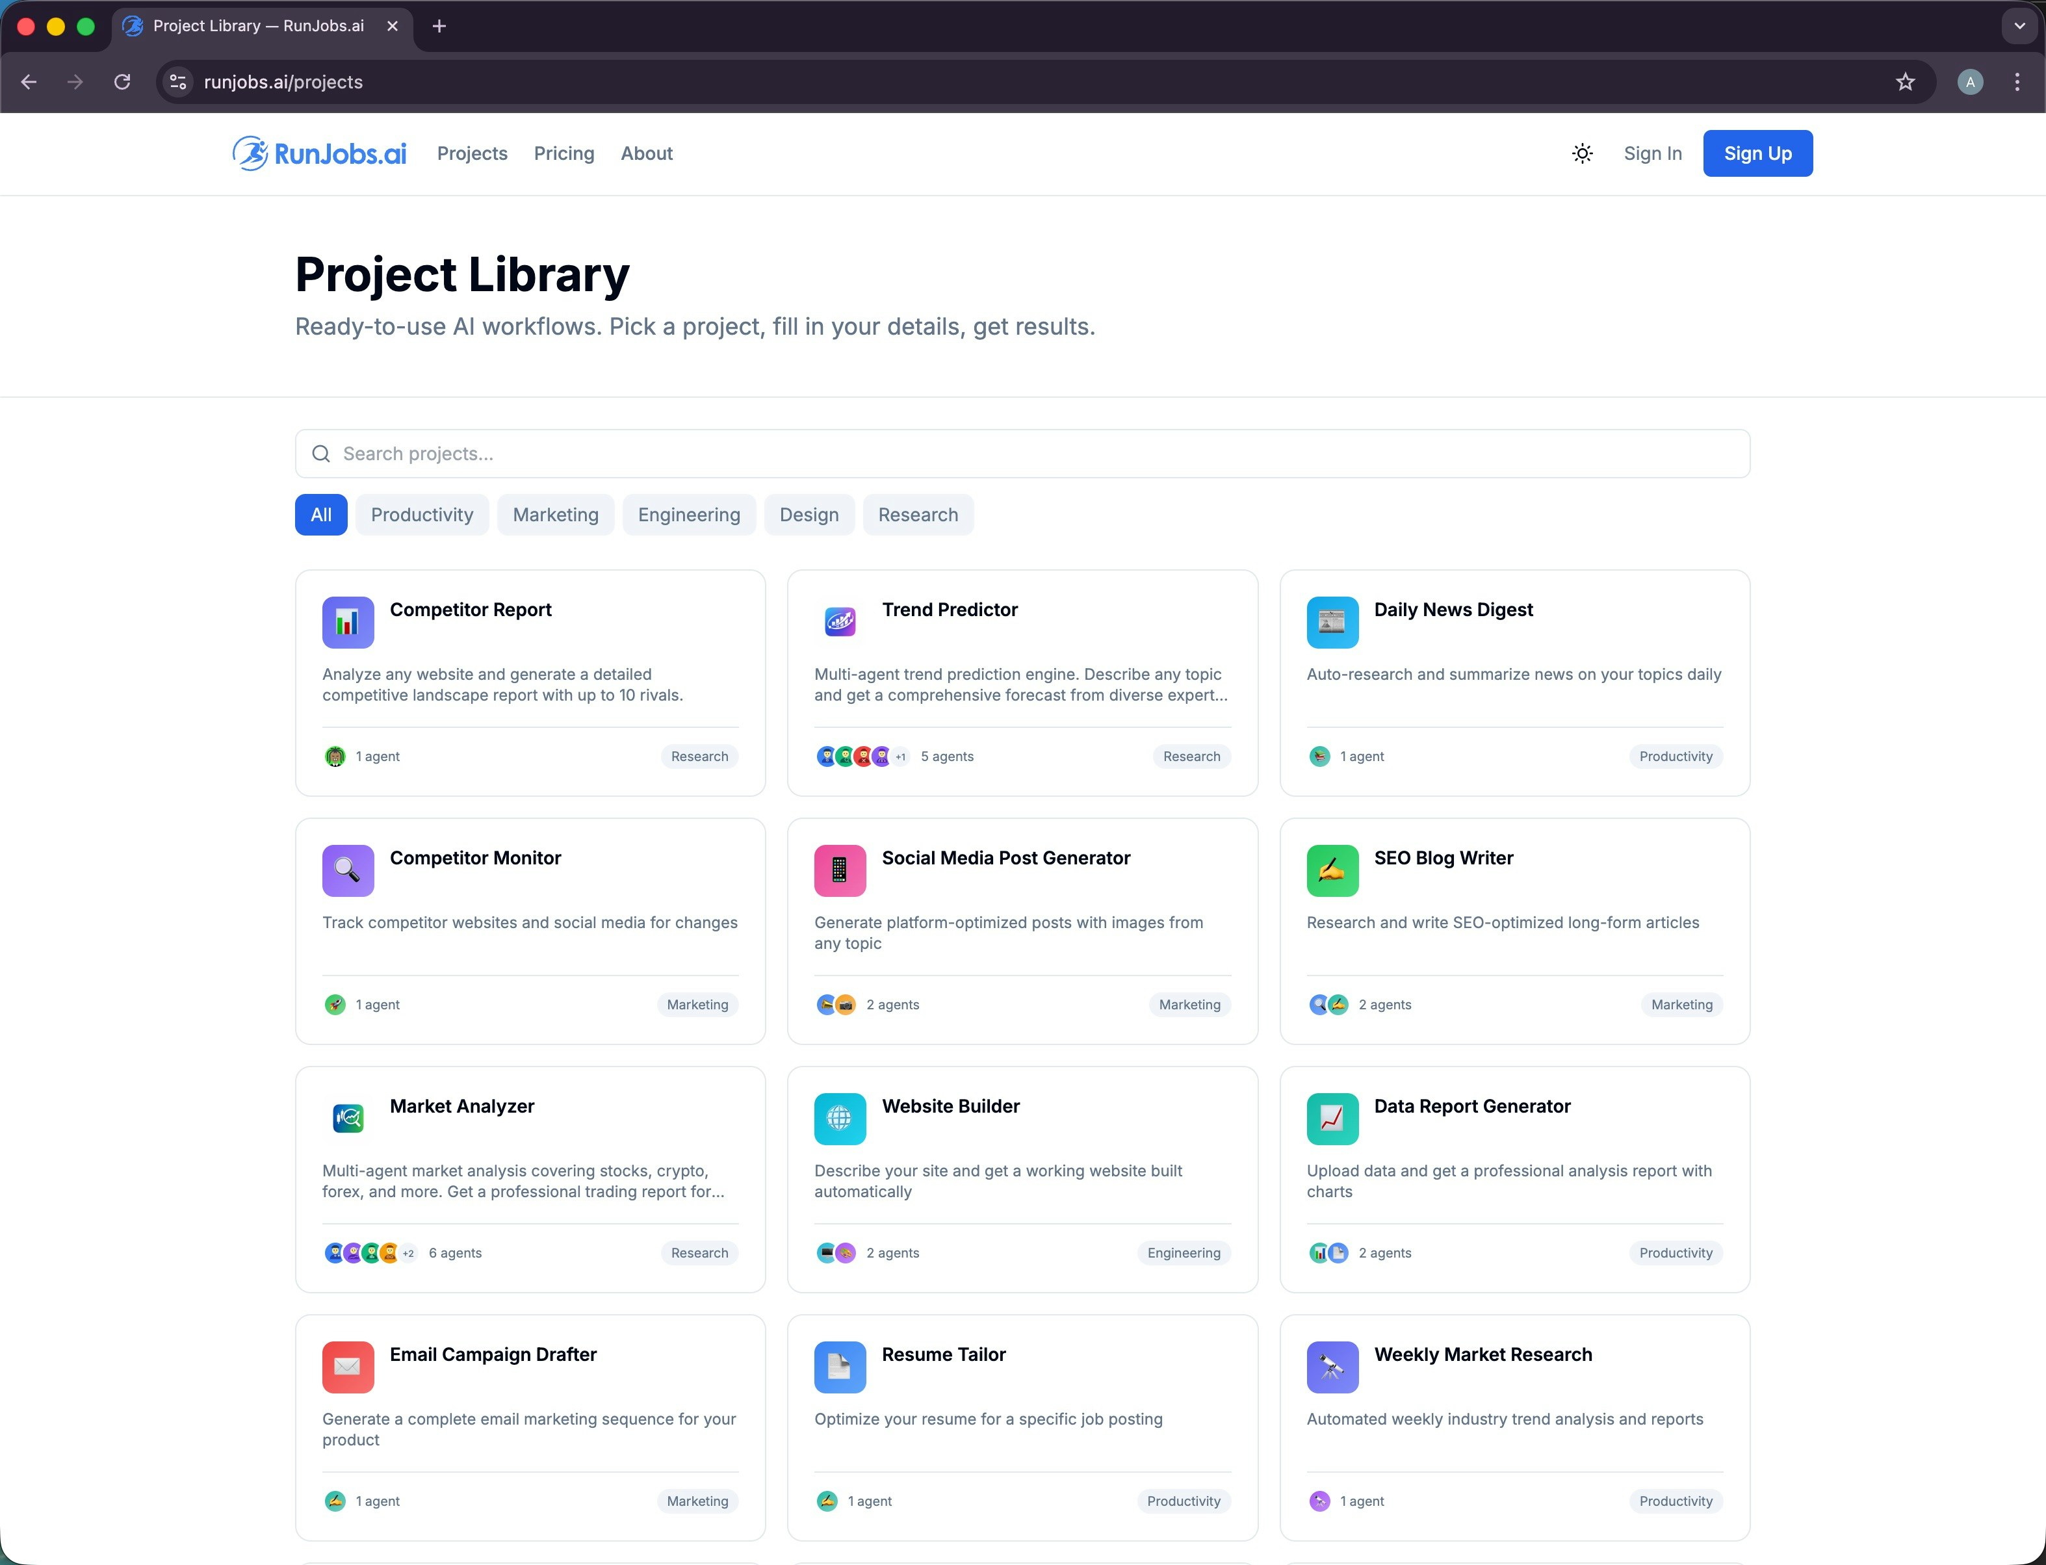
Task: Click the Email Campaign Drafter envelope icon
Action: [348, 1367]
